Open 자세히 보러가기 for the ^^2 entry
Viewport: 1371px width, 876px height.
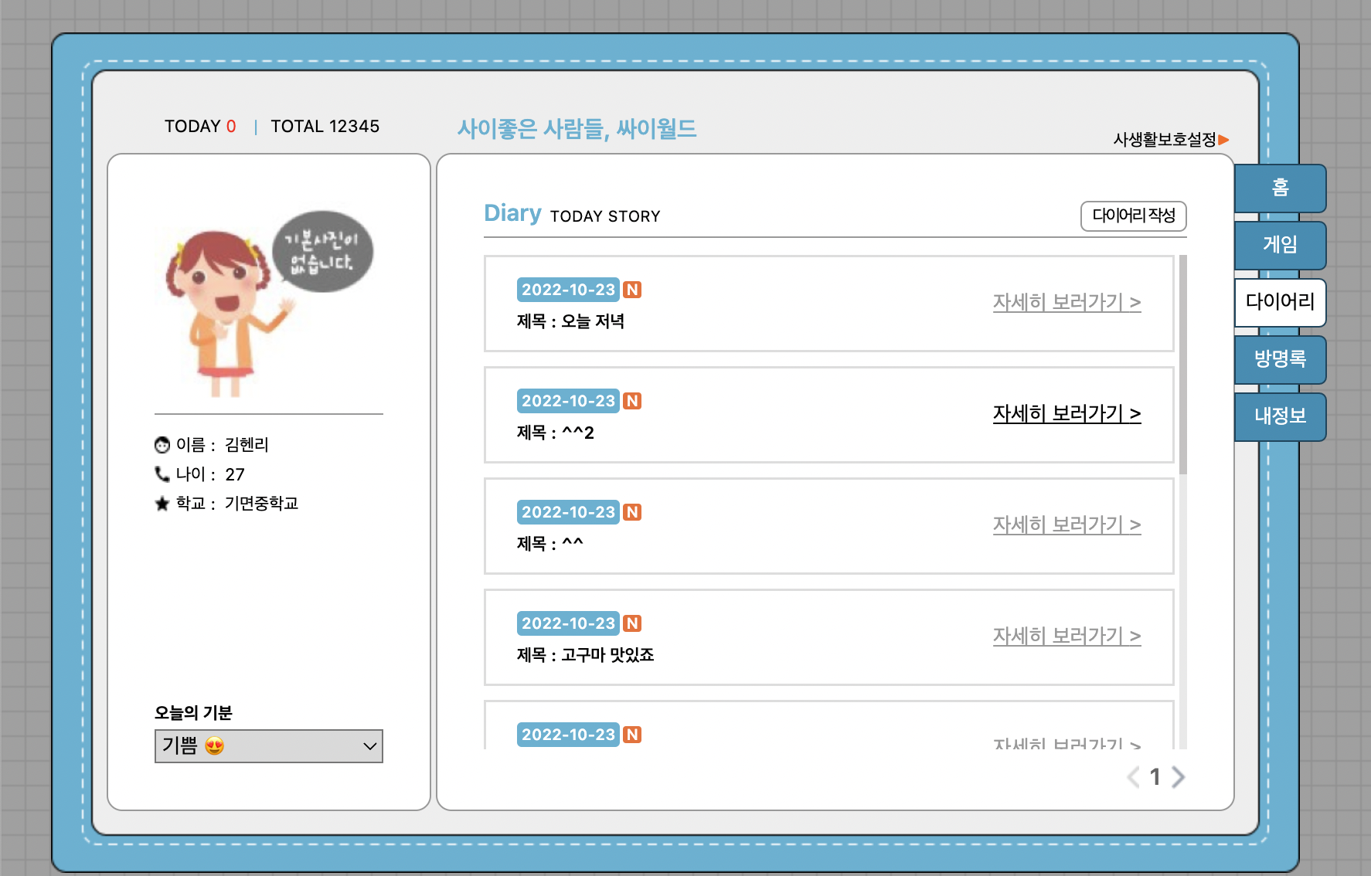1067,413
